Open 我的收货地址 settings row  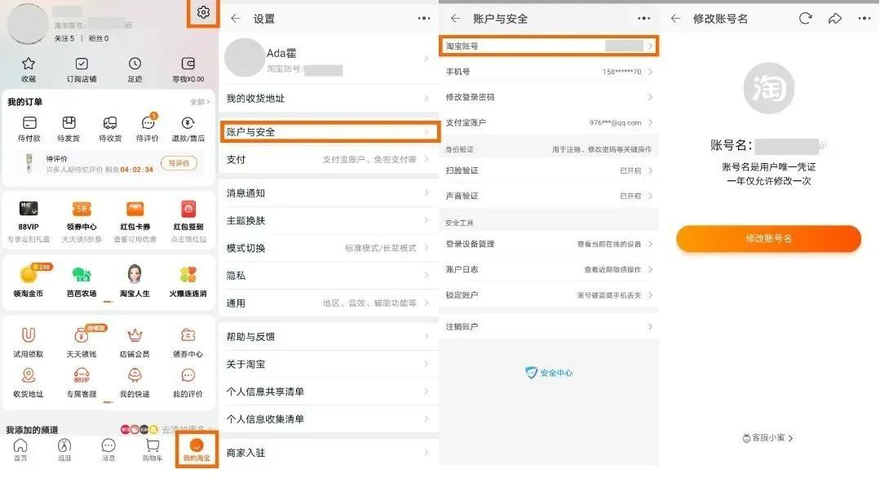tap(329, 98)
